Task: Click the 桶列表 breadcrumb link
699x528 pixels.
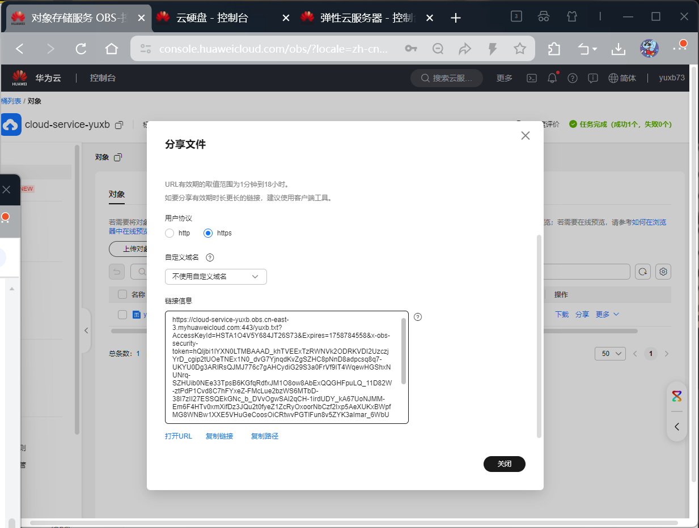Action: (x=11, y=101)
